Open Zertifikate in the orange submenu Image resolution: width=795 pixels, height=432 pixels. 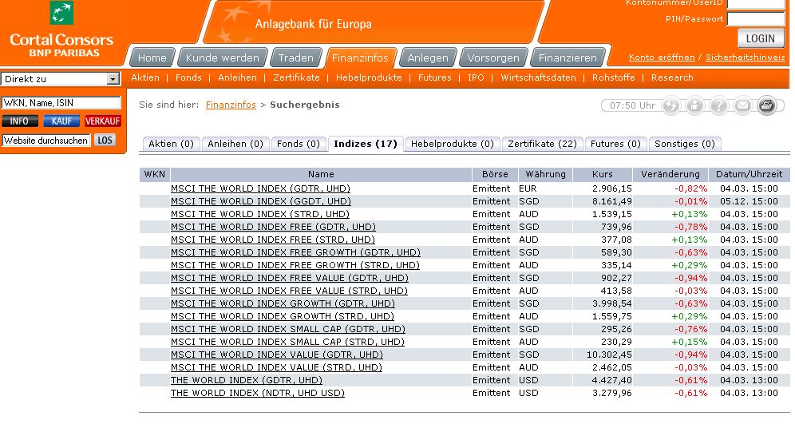[296, 77]
